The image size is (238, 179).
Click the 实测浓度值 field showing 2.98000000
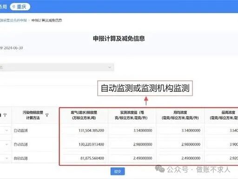(x=132, y=145)
